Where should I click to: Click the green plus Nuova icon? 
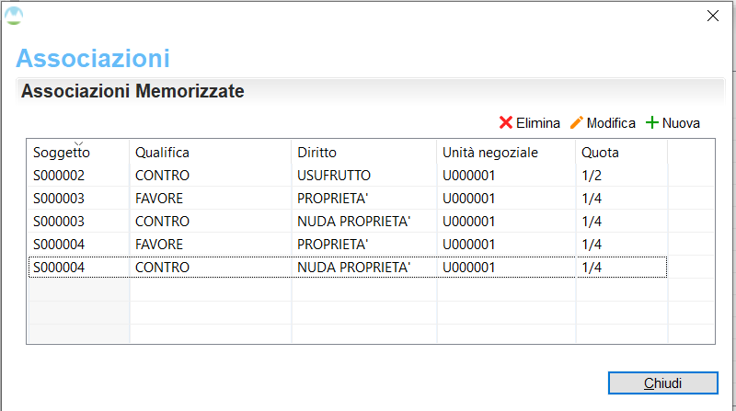pos(652,123)
